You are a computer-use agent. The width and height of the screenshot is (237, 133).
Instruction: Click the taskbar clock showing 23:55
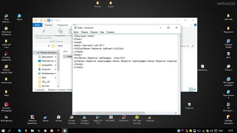point(230,130)
